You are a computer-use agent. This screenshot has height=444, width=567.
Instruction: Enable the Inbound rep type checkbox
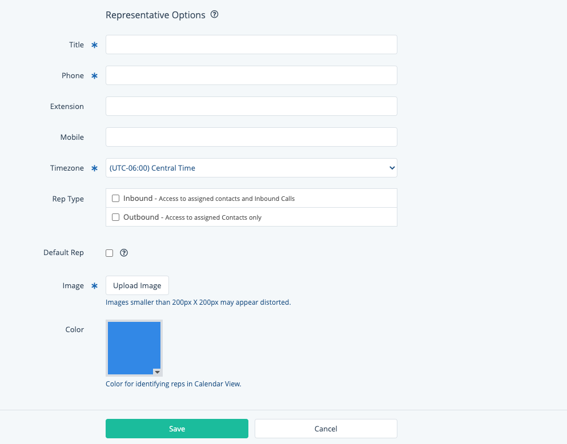pyautogui.click(x=116, y=199)
